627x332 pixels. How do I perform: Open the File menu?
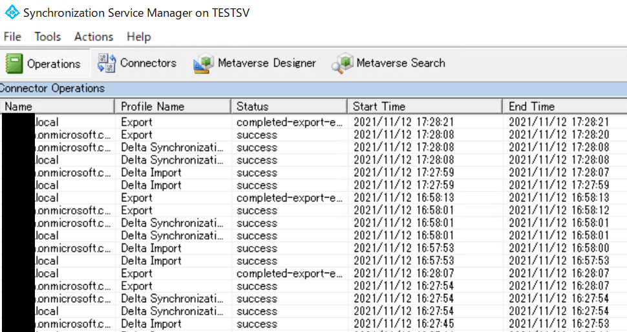(x=12, y=37)
